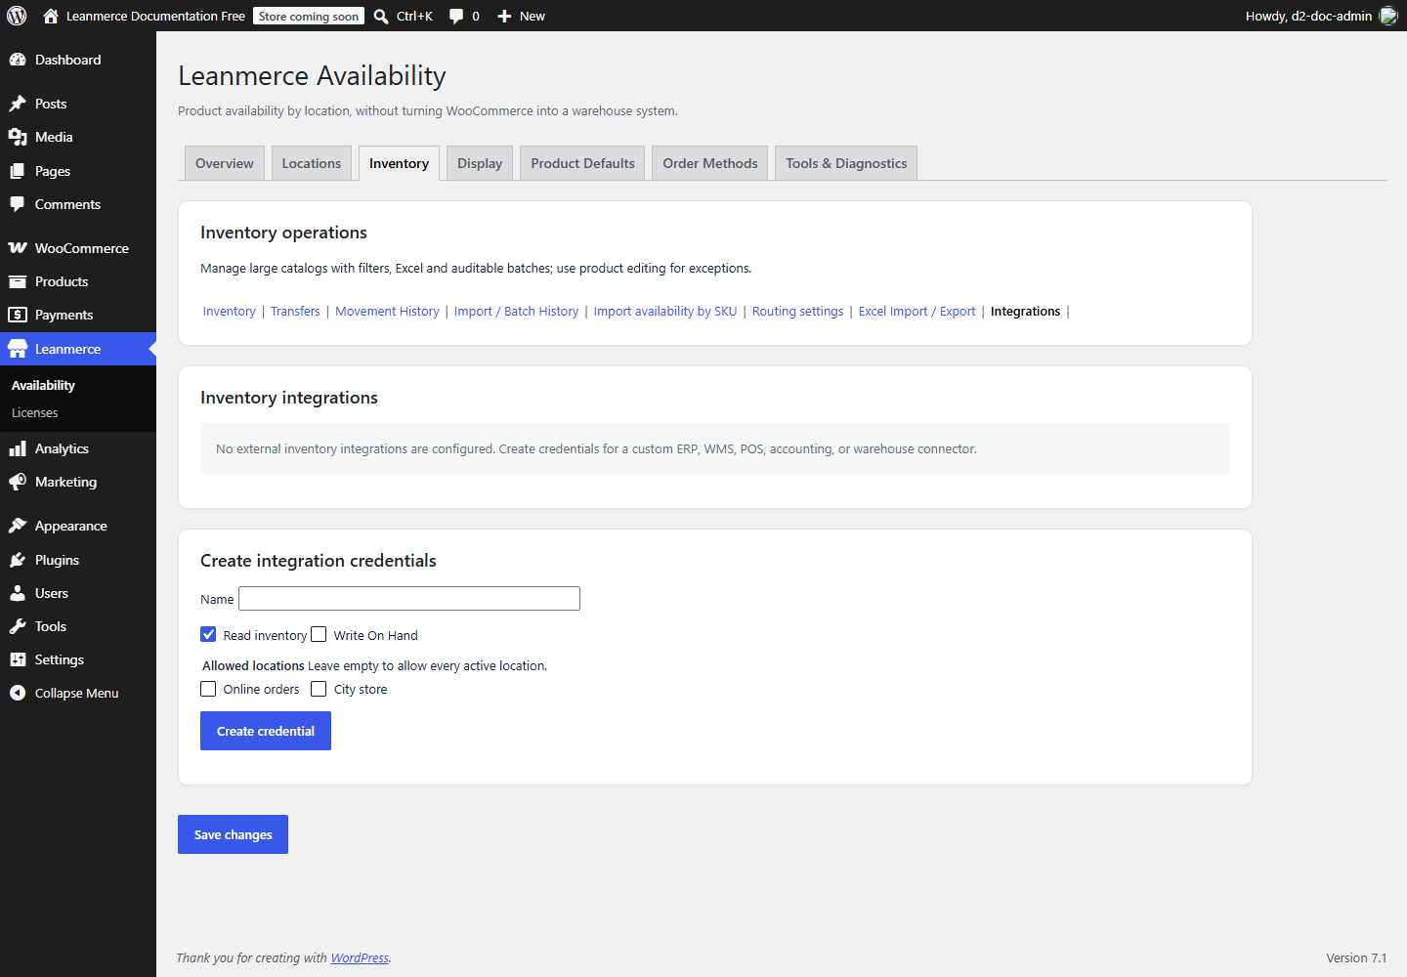
Task: Click the Tools wrench icon
Action: coord(18,626)
